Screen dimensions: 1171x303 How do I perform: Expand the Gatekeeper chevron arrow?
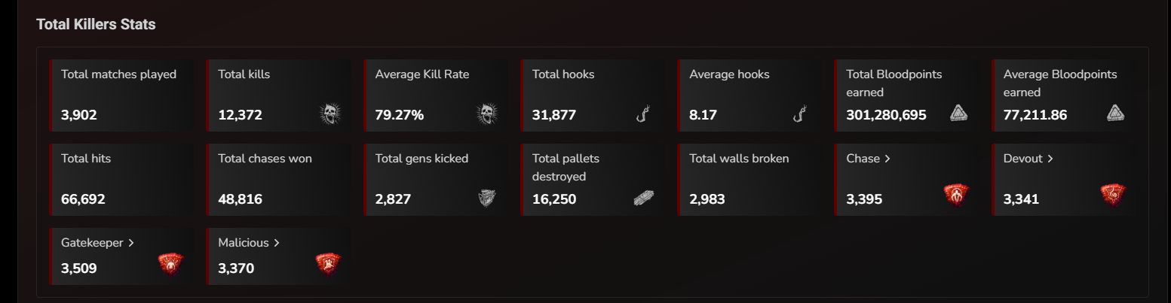pyautogui.click(x=131, y=243)
